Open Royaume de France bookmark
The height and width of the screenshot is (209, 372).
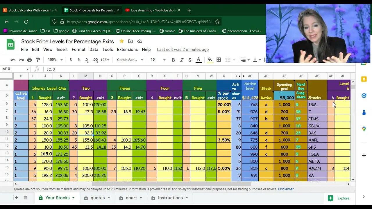tap(20, 31)
